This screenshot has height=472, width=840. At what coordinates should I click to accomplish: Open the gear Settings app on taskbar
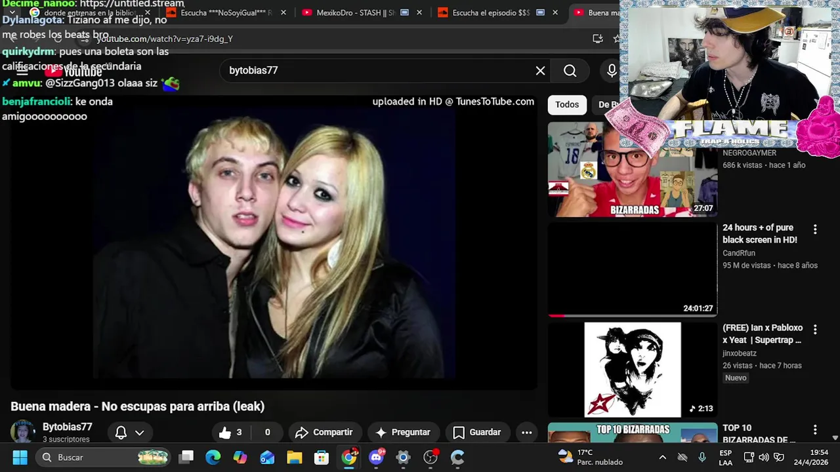pos(403,457)
